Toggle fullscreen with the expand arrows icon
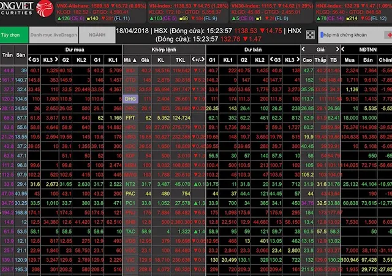Screen dimensions: 392x276 310,35
